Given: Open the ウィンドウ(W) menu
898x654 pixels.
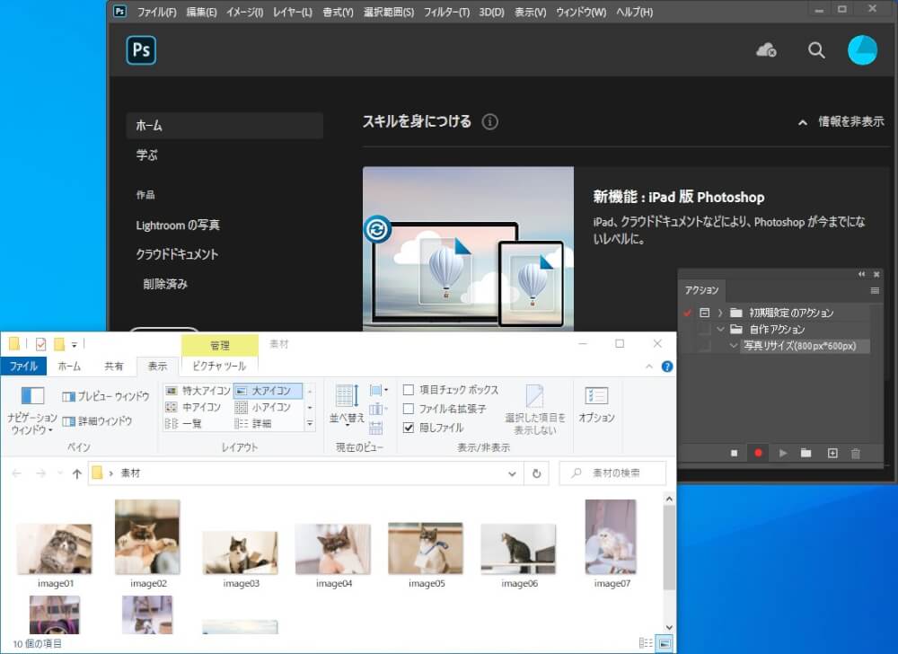Looking at the screenshot, I should [581, 12].
